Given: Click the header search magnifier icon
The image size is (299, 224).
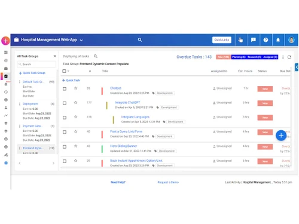Looking at the screenshot, I should tap(140, 40).
